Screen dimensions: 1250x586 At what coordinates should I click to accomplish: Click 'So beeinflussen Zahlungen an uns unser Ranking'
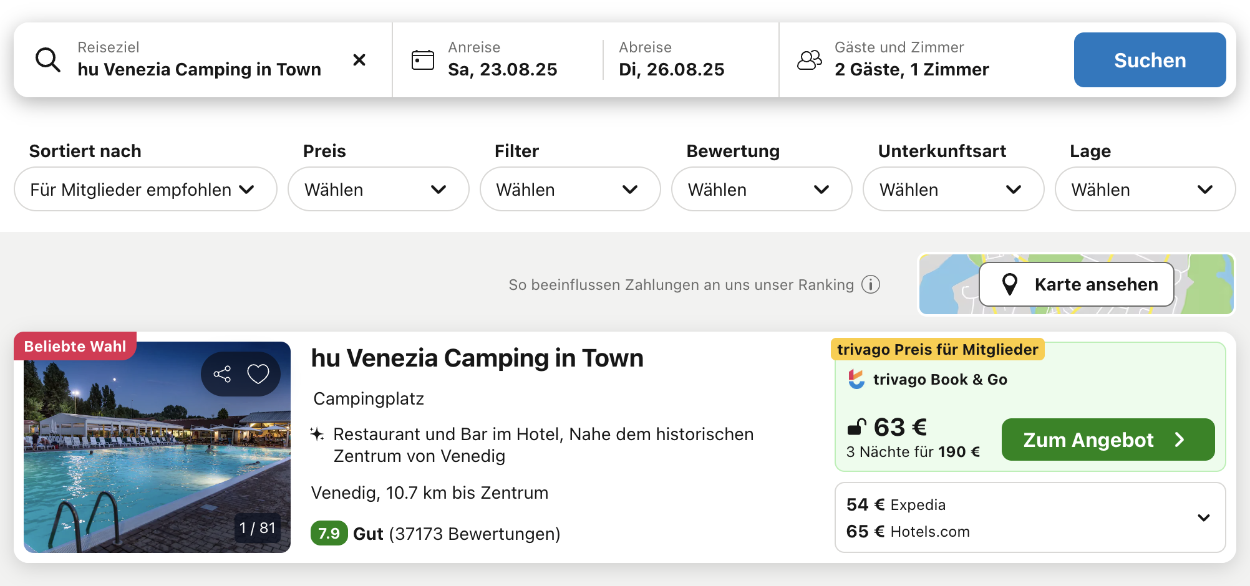click(681, 285)
